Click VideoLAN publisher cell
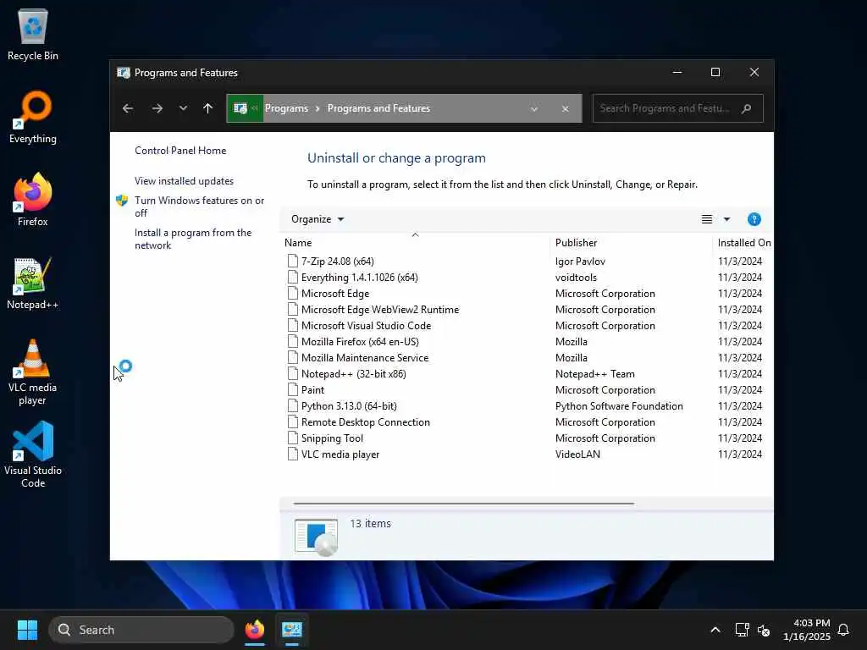This screenshot has width=867, height=650. point(577,454)
